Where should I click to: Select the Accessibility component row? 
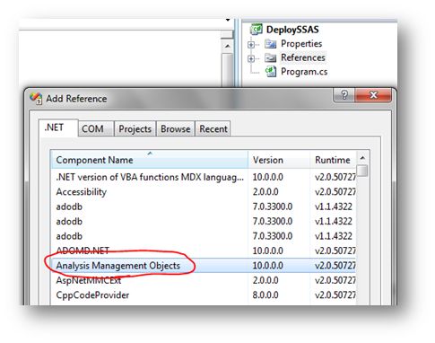pyautogui.click(x=204, y=192)
